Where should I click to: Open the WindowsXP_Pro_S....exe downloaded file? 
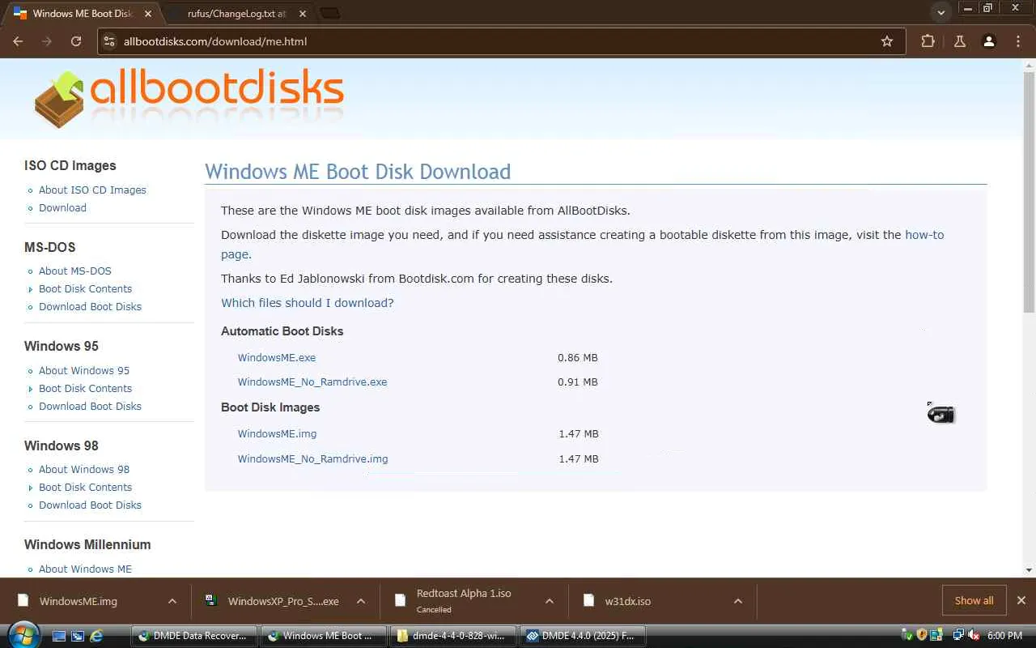click(x=283, y=601)
